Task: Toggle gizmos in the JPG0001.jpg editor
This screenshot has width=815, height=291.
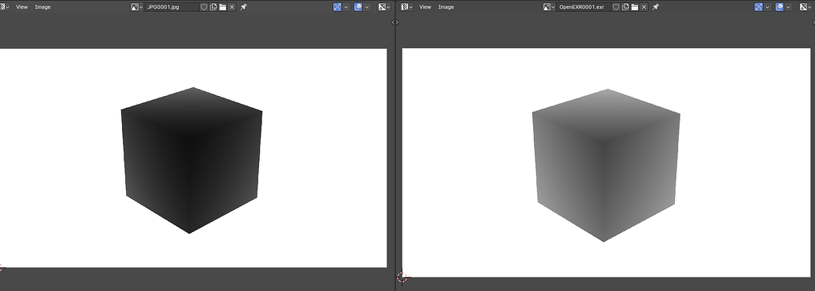Action: [337, 7]
